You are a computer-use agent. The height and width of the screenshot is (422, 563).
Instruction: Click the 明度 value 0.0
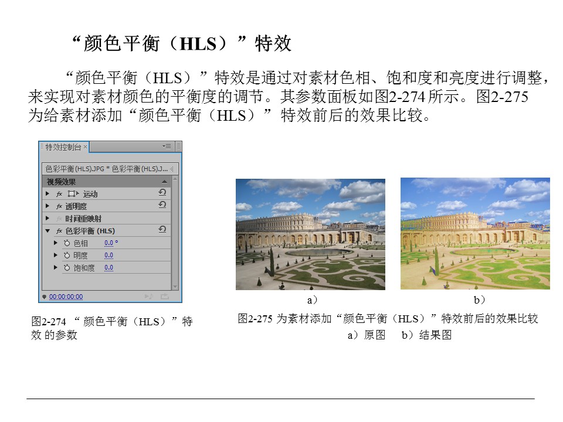[x=109, y=255]
